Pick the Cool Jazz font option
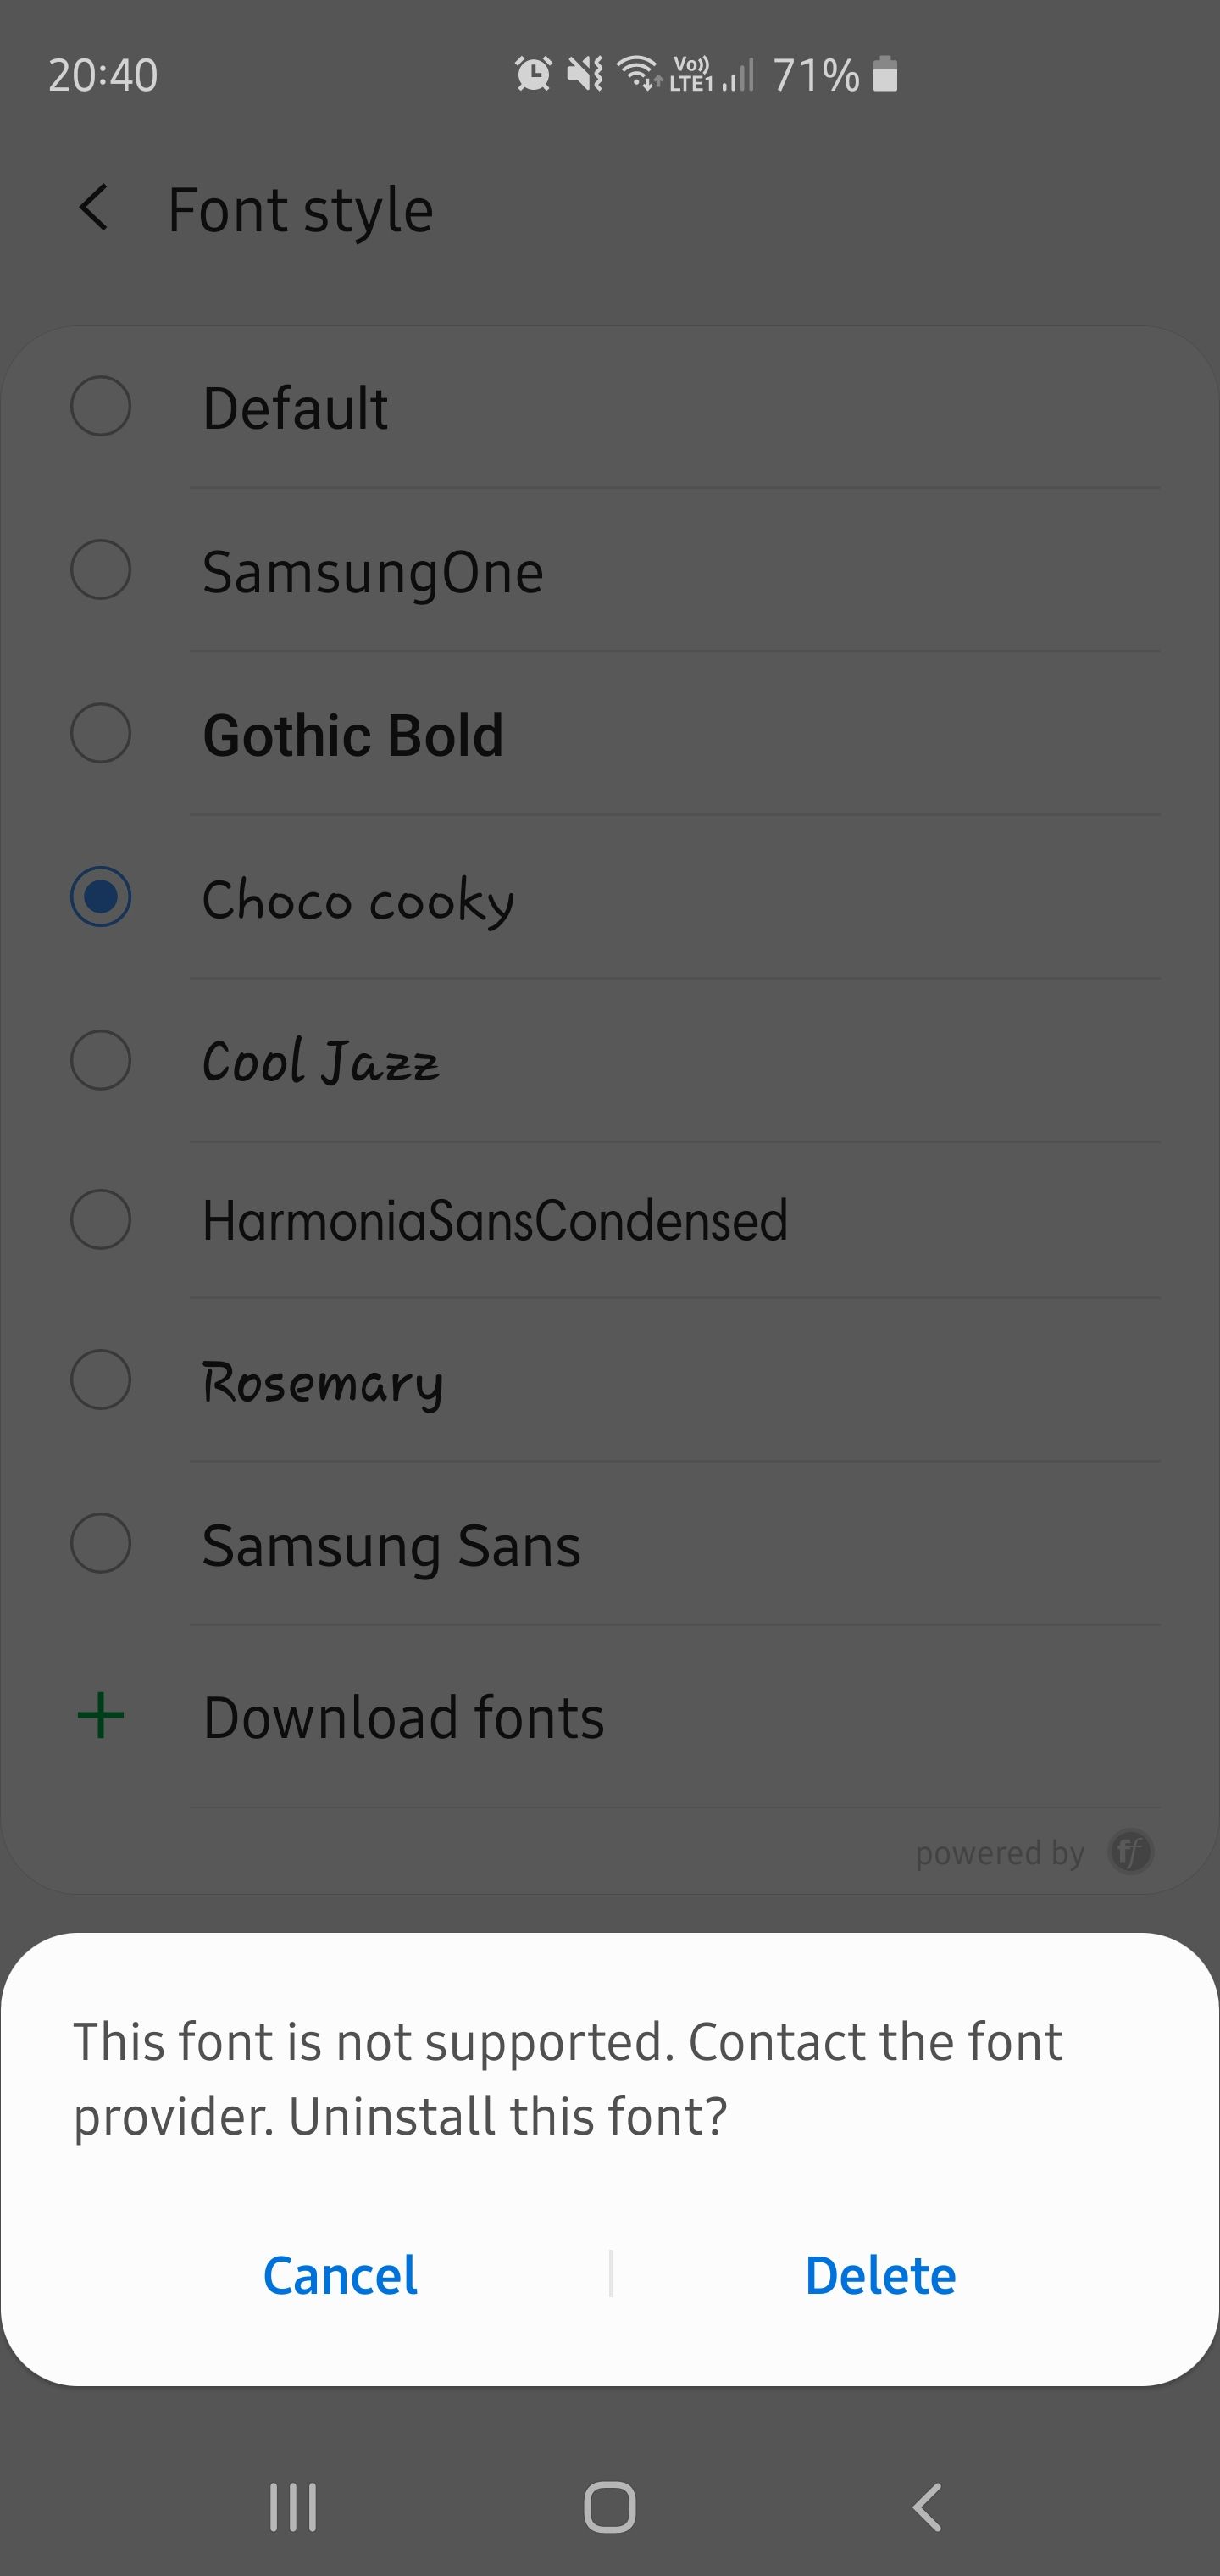Image resolution: width=1220 pixels, height=2576 pixels. [321, 1061]
